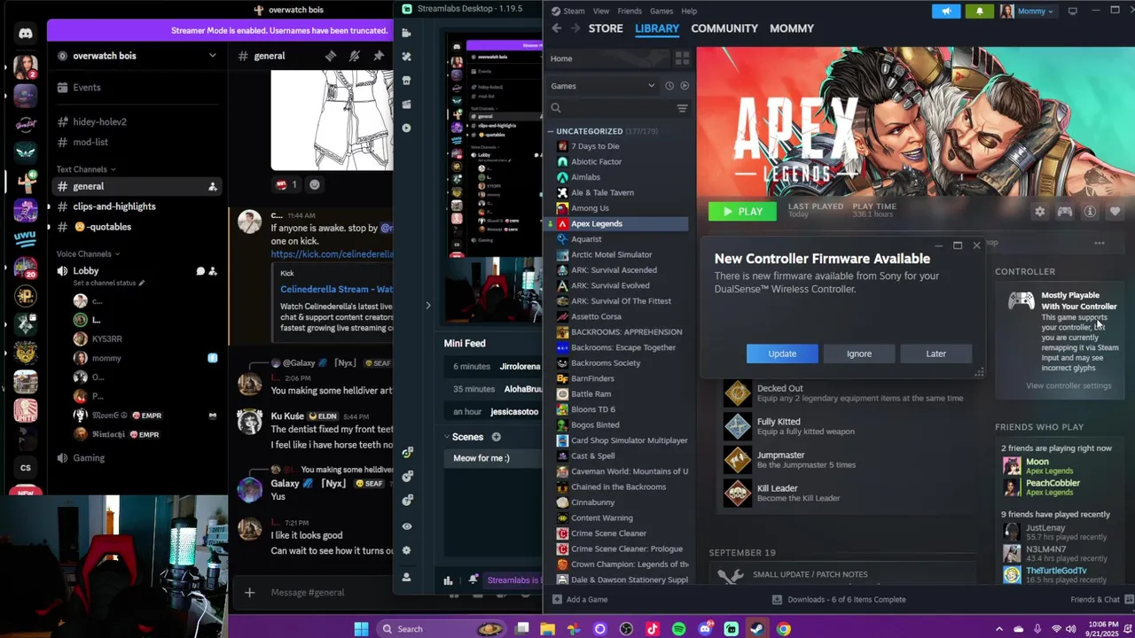Update the DualSense controller firmware
The image size is (1135, 638).
[782, 354]
